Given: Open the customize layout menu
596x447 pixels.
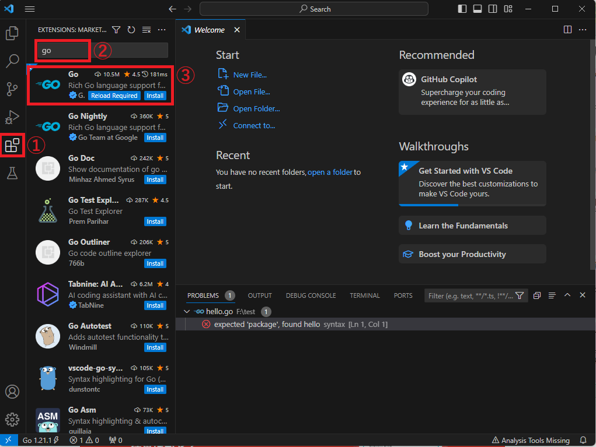Looking at the screenshot, I should pyautogui.click(x=508, y=9).
